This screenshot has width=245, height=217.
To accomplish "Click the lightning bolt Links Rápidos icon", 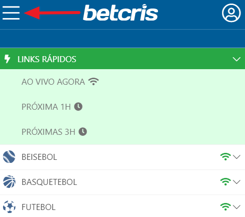I will pos(7,59).
